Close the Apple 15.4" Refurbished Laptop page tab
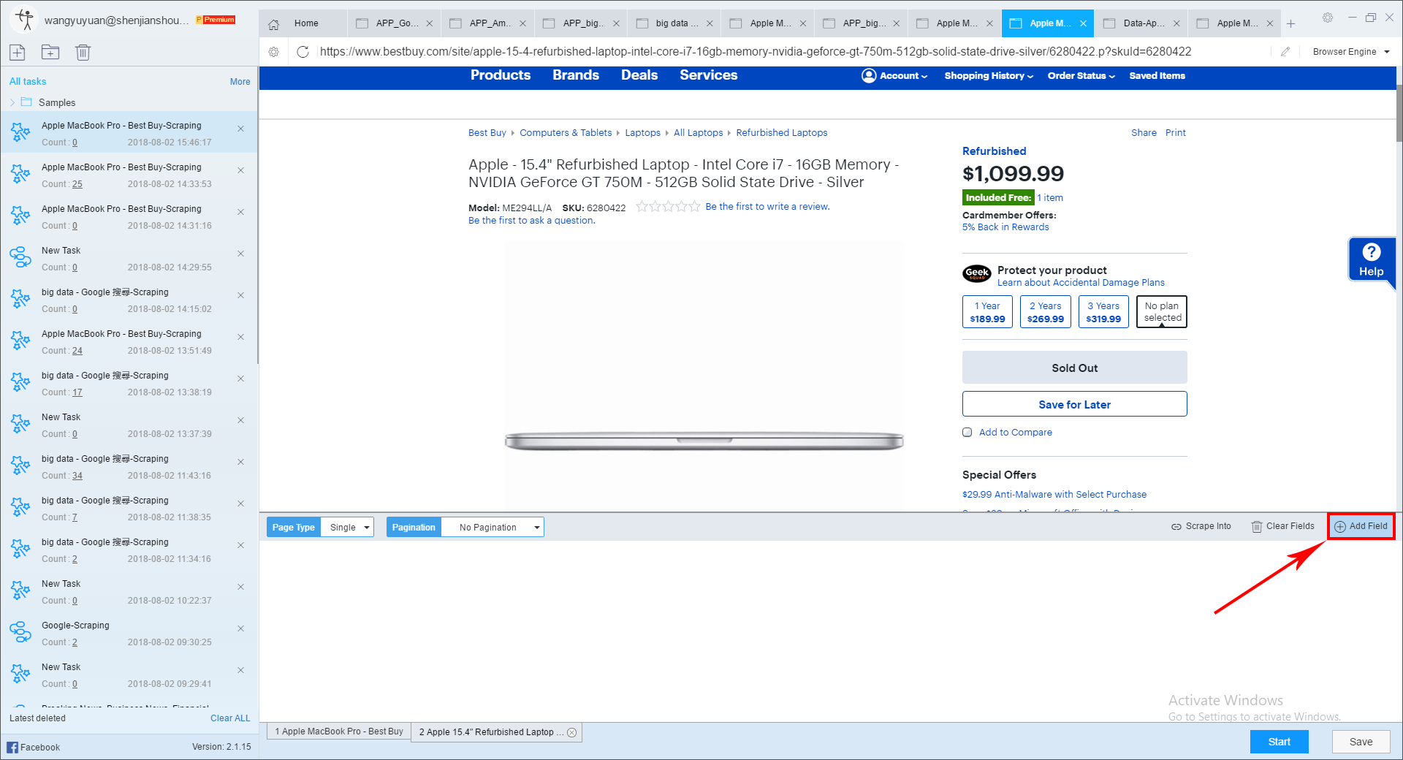This screenshot has width=1403, height=760. point(572,732)
